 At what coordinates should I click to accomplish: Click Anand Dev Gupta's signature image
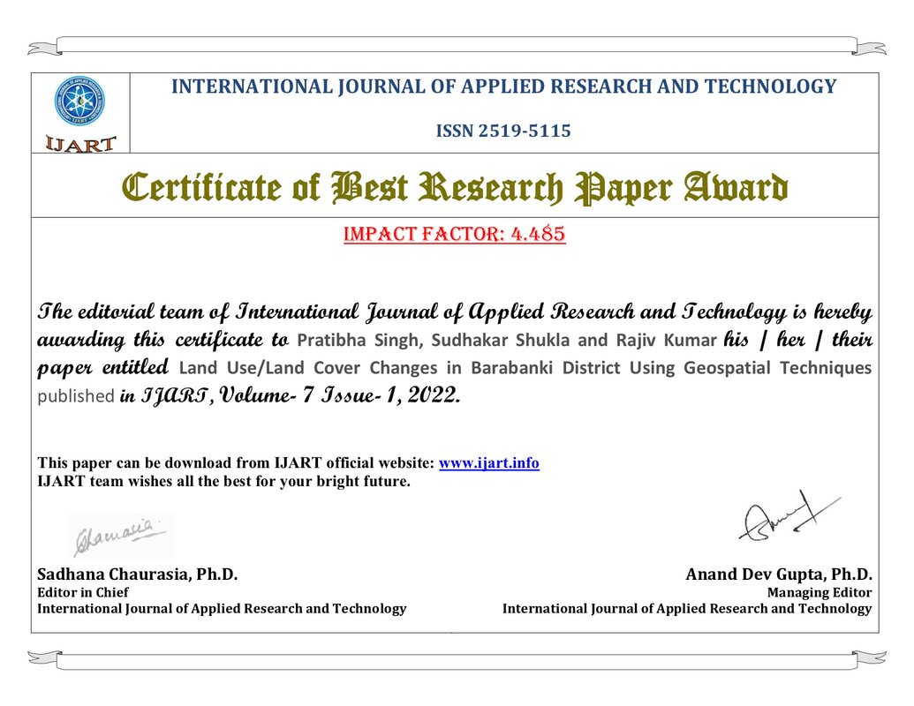789,517
